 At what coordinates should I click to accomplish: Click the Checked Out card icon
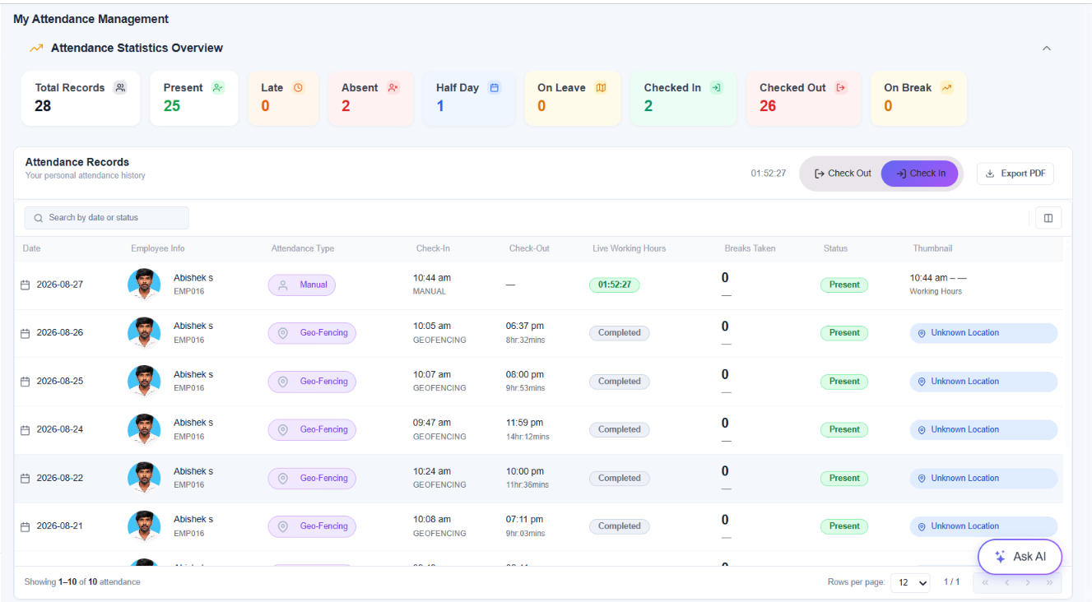point(840,87)
